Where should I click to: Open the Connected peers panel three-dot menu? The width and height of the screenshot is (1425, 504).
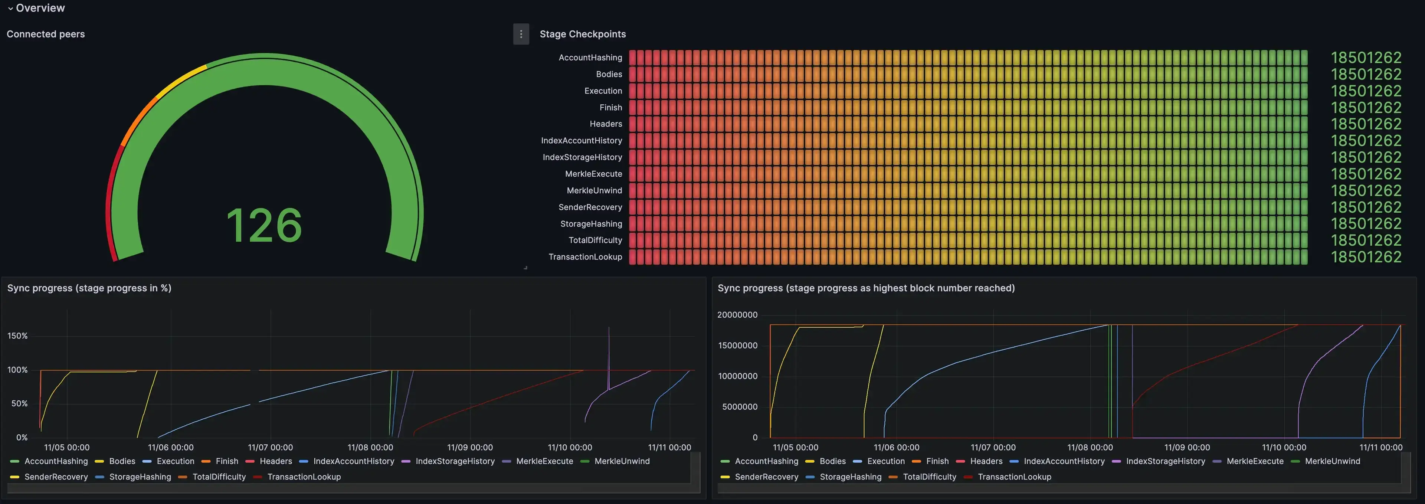click(521, 34)
